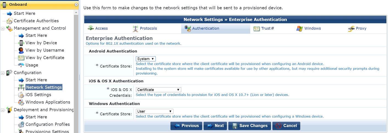Viewport: 388px width, 133px height.
Task: Click the View by Device phone icon
Action: (21, 43)
